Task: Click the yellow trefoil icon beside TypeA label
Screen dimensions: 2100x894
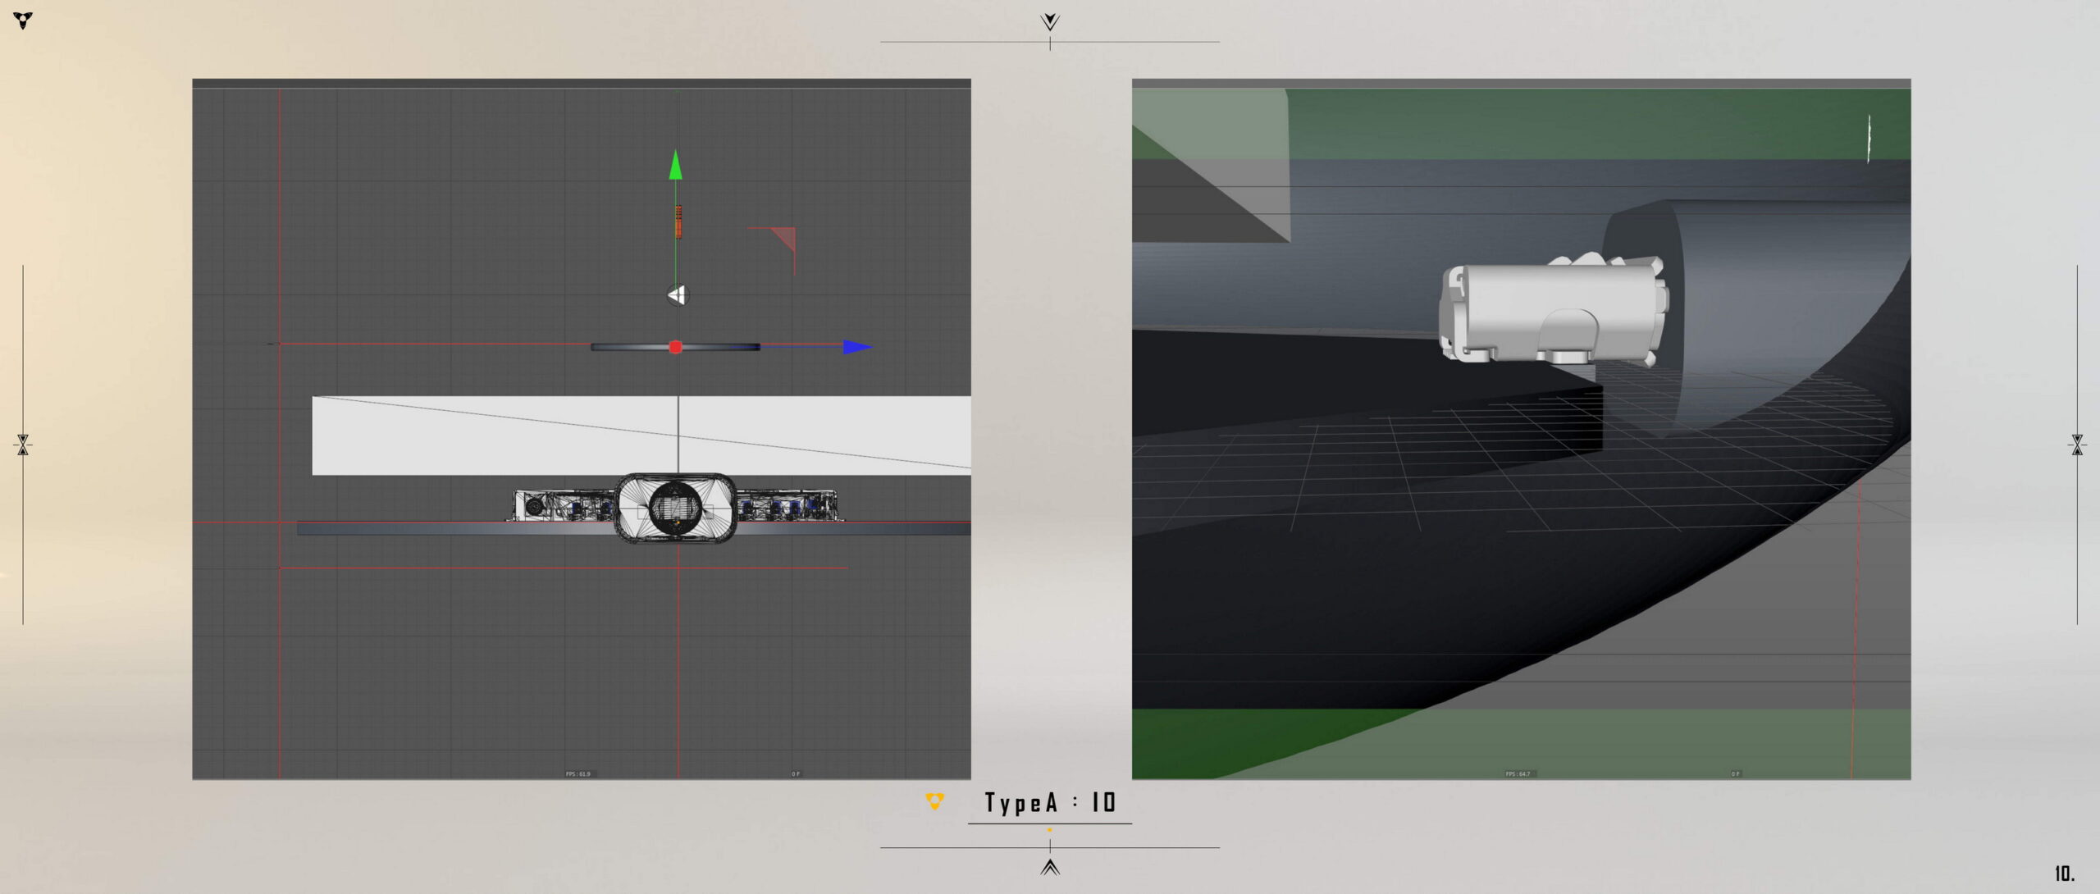Action: [x=934, y=800]
